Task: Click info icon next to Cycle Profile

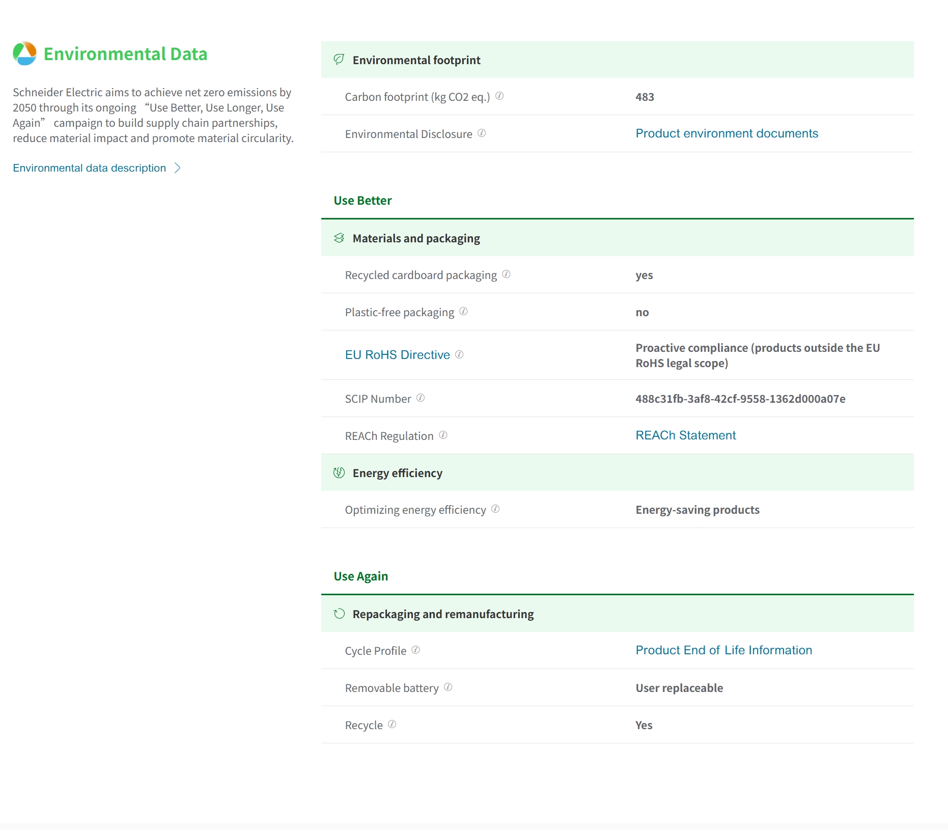Action: coord(415,650)
